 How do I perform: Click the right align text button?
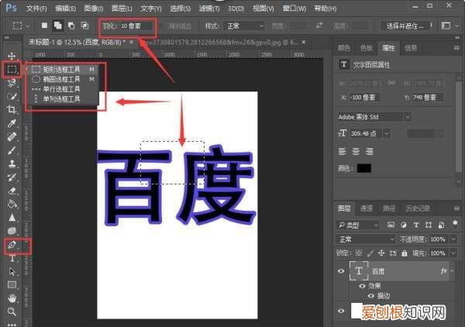click(369, 152)
